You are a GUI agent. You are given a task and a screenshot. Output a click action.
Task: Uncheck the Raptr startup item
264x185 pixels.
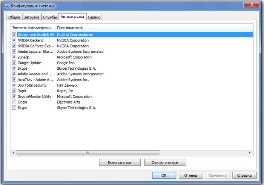pos(14,91)
